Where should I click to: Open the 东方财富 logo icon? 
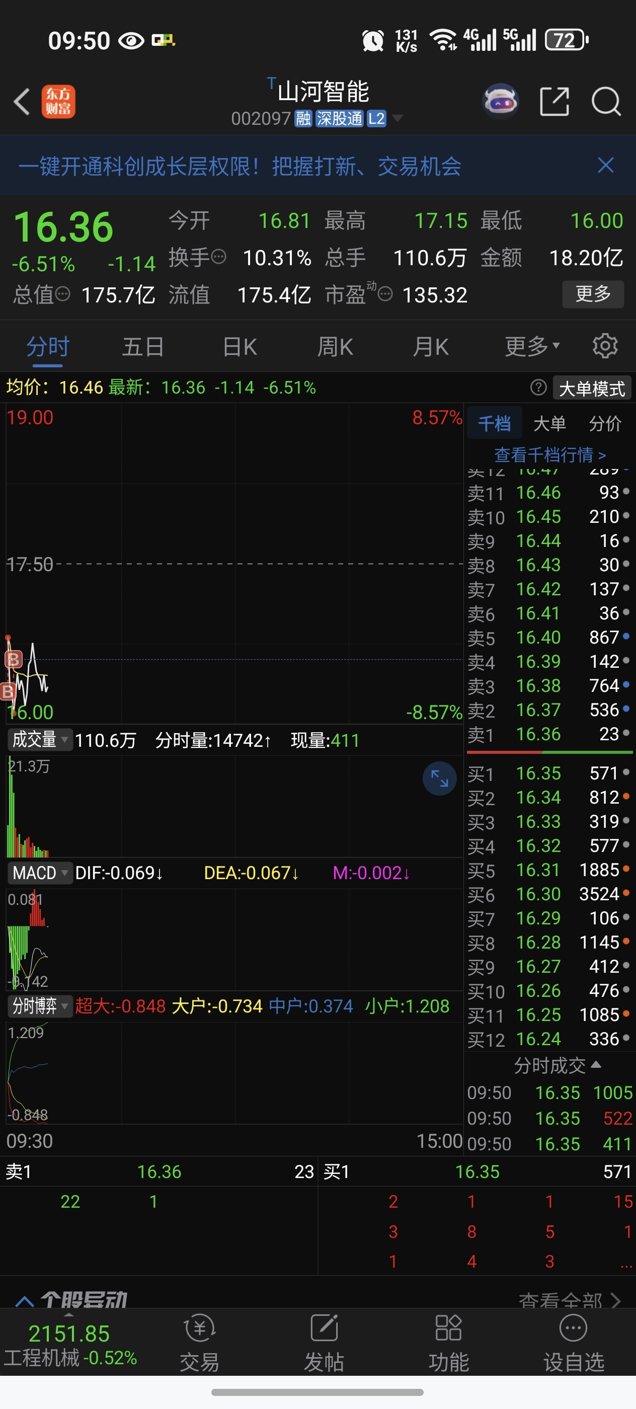[58, 102]
